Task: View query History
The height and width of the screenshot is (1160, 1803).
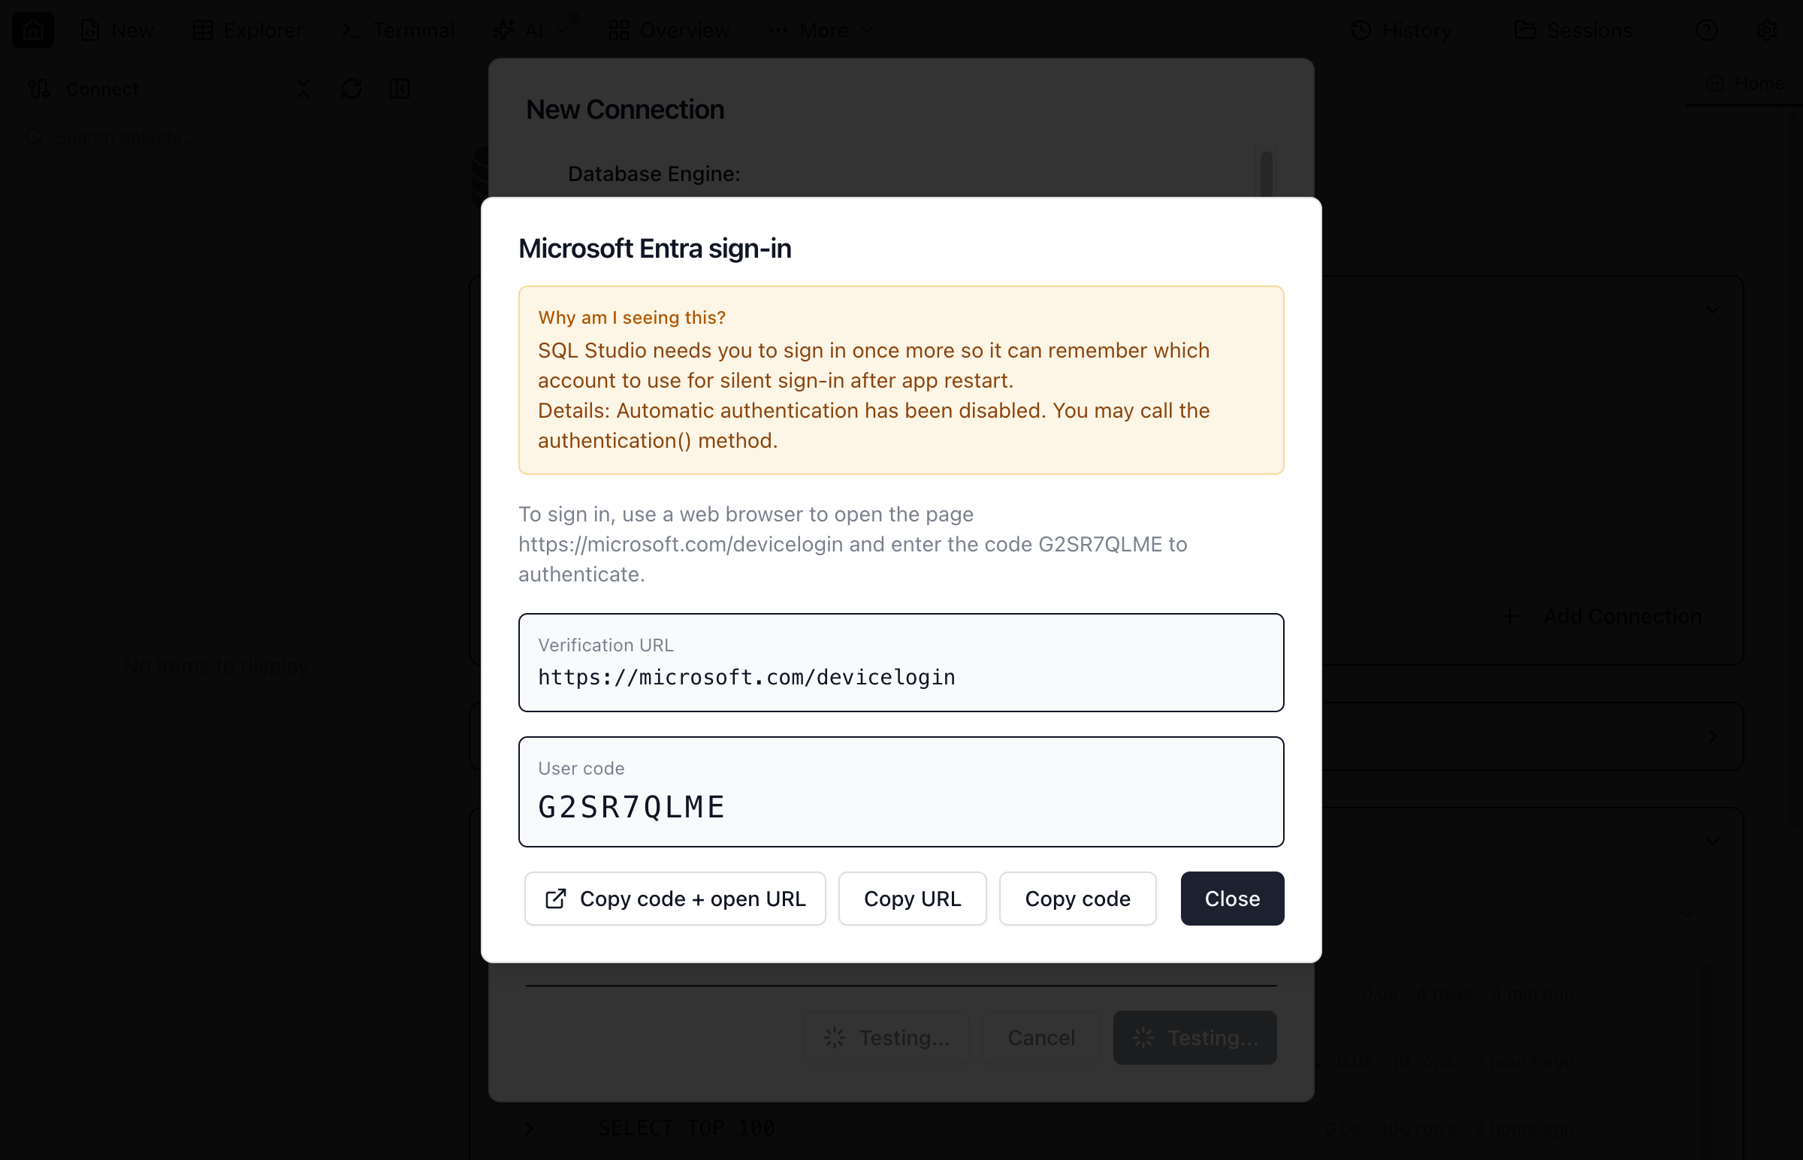Action: [1402, 30]
